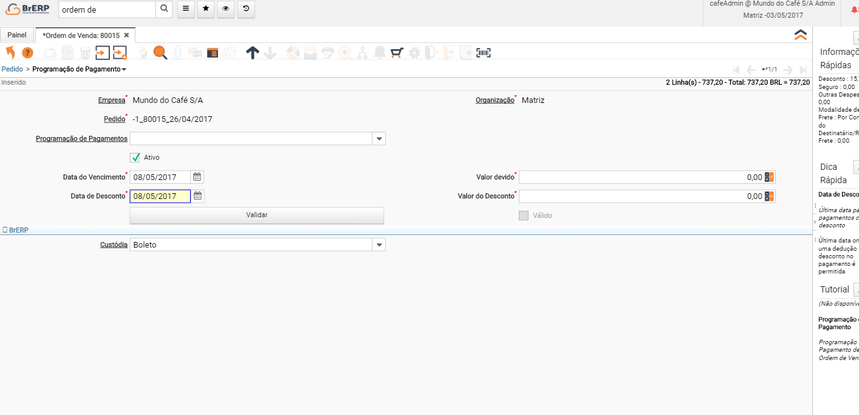Expand Programação de Pagamento breadcrumb menu

point(124,69)
